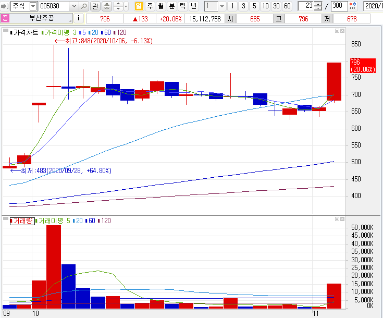Screen dimensions: 383x318
Task: Click the arrow link icon beside 주식 selector
Action: (x=5, y=6)
